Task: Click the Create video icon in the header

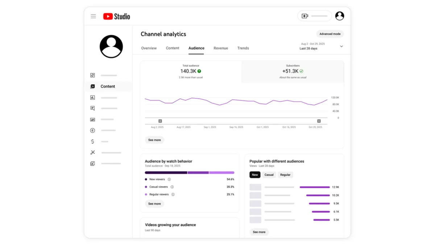Action: pyautogui.click(x=304, y=16)
